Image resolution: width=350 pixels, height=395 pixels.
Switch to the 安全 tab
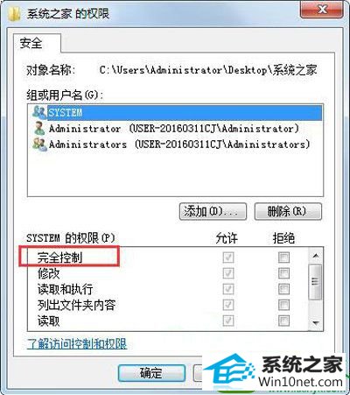(31, 44)
